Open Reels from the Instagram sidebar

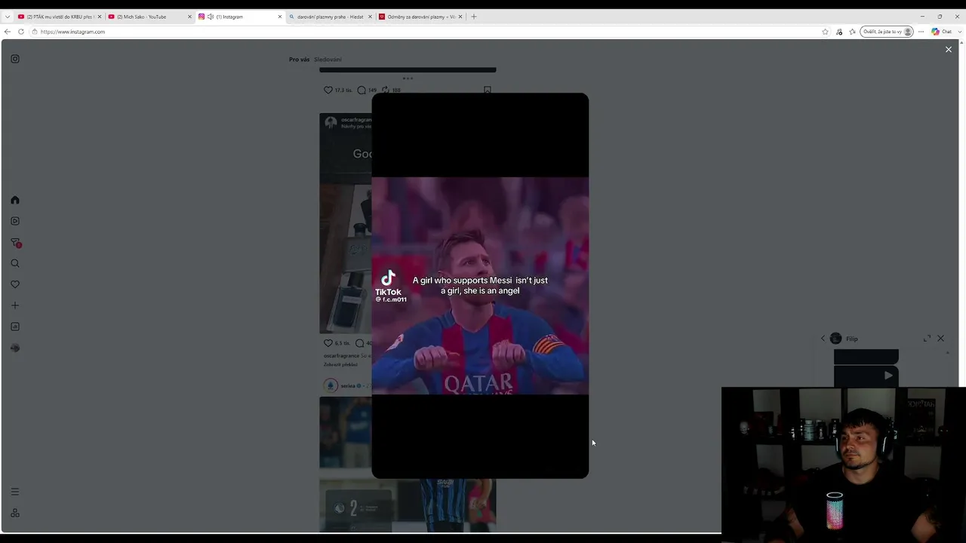coord(15,221)
